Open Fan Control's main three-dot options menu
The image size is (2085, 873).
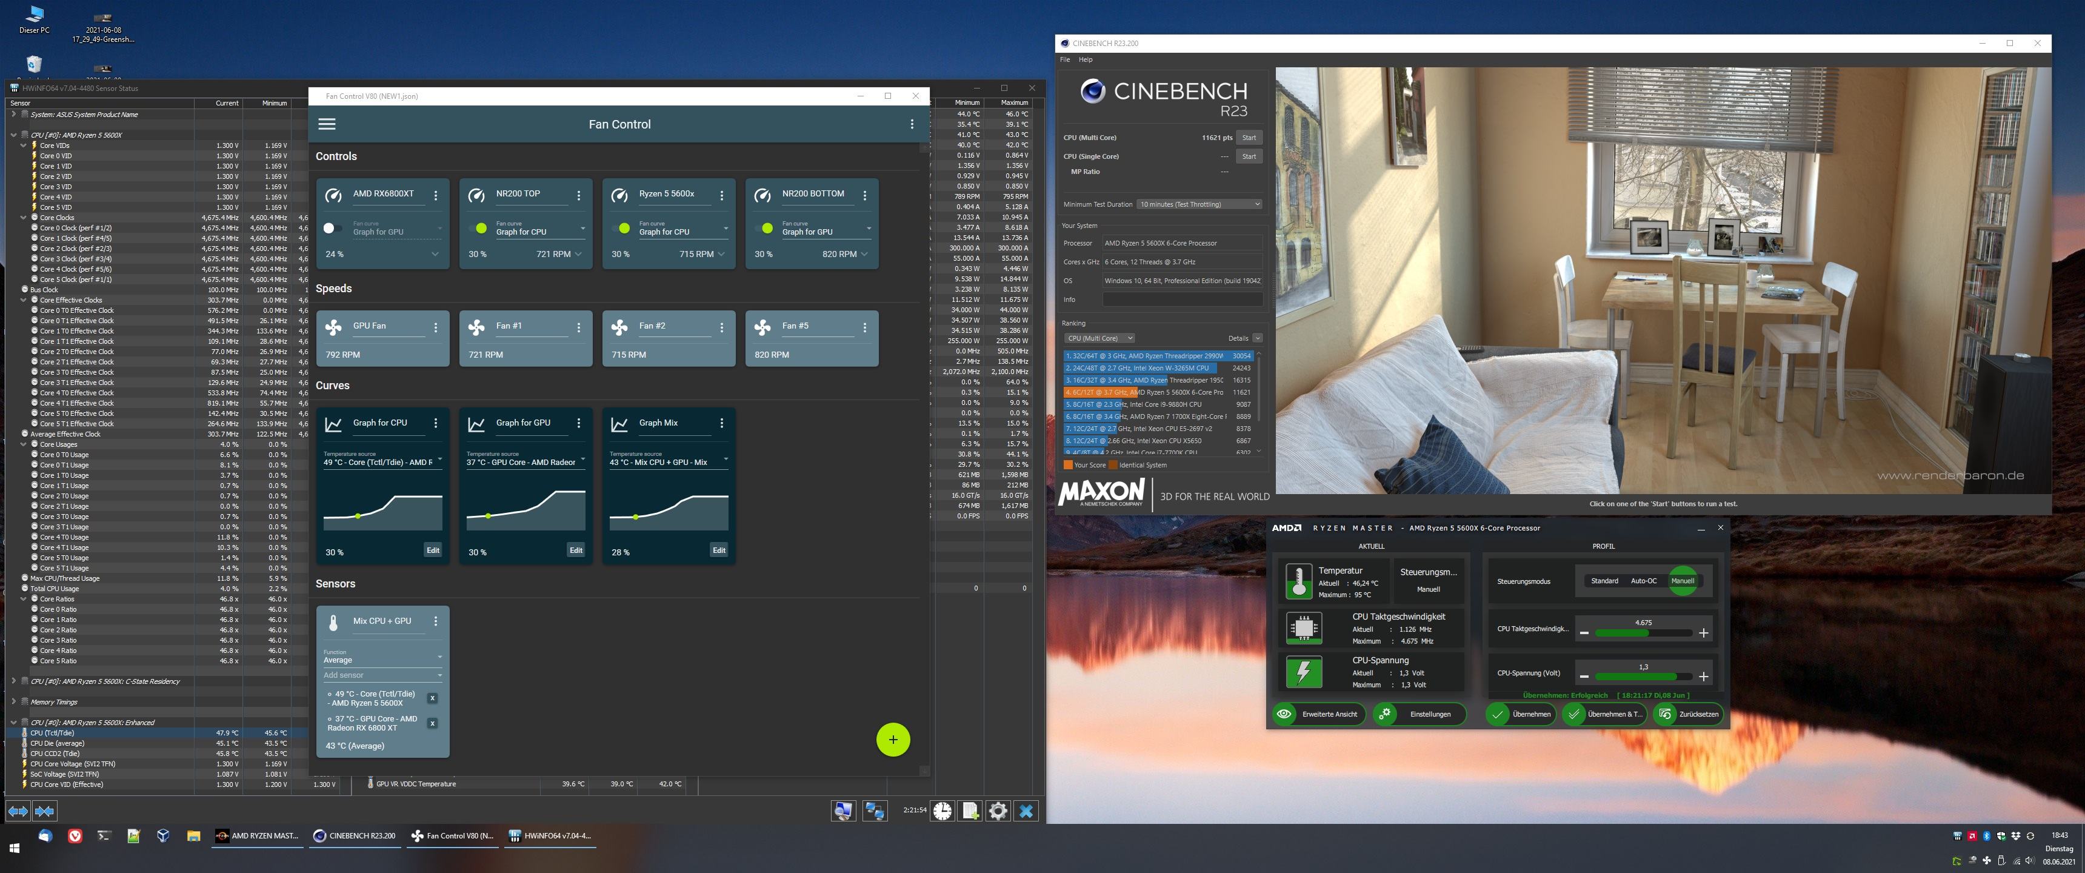[x=912, y=124]
